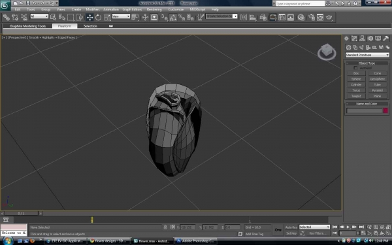Select the Select and Rotate tool
The image size is (392, 245).
pyautogui.click(x=98, y=17)
